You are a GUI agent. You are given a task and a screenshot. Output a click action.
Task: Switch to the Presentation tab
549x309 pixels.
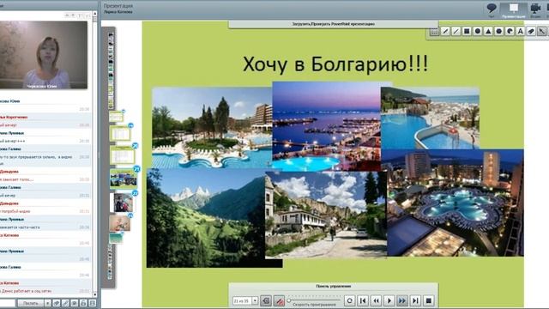pos(514,9)
